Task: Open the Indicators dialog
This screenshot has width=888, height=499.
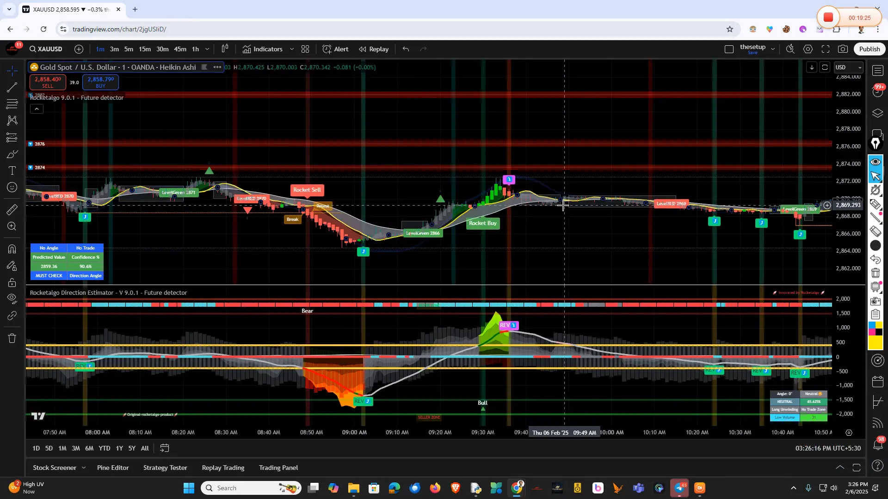Action: point(263,49)
